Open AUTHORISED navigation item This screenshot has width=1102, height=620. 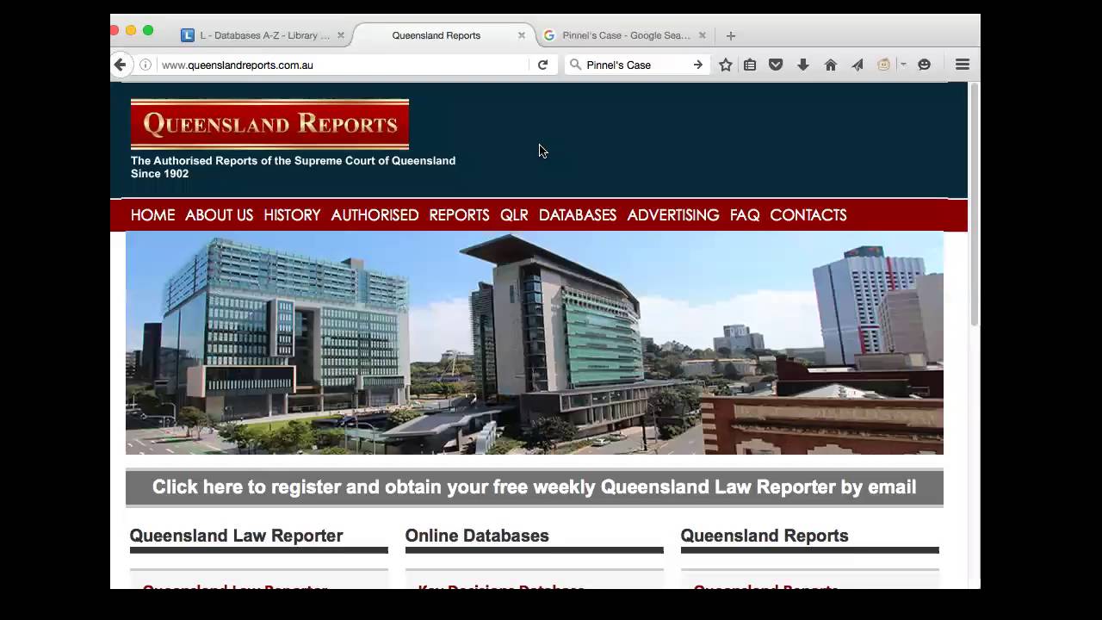click(375, 215)
